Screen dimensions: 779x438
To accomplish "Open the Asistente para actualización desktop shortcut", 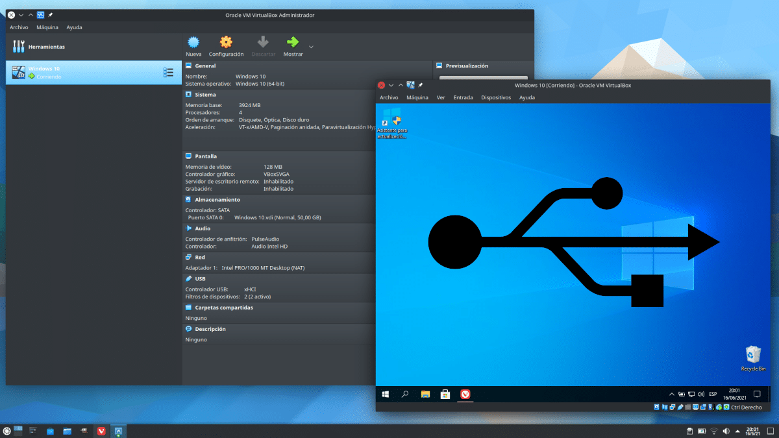I will click(396, 121).
